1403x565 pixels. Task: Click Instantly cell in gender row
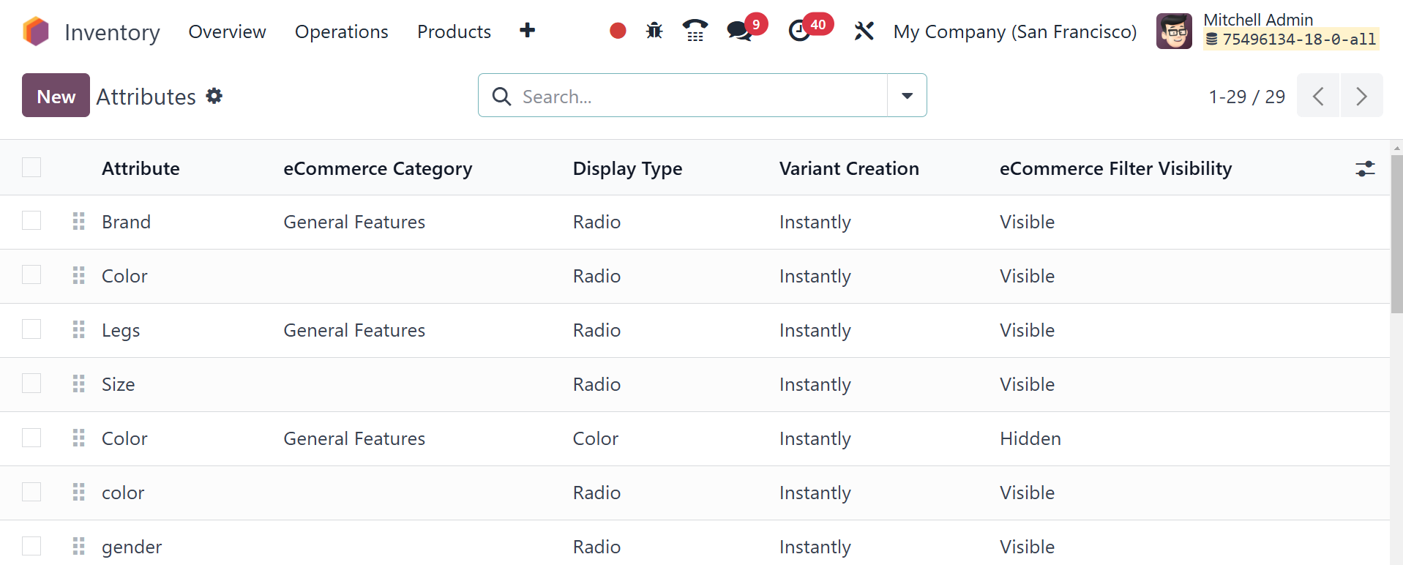815,547
